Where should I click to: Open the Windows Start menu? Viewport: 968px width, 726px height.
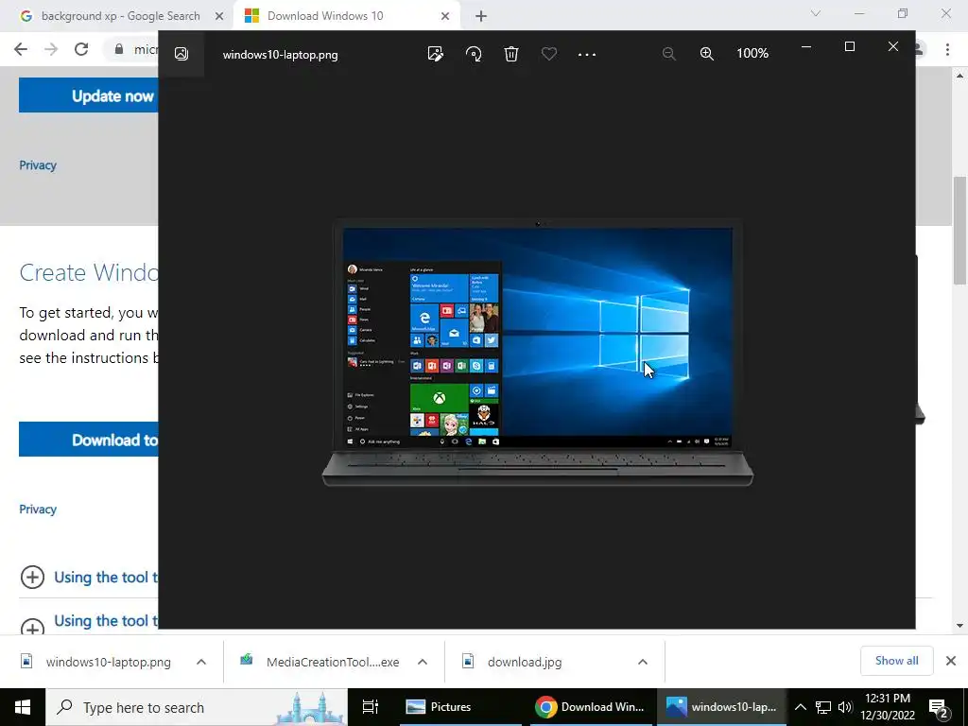(x=23, y=707)
